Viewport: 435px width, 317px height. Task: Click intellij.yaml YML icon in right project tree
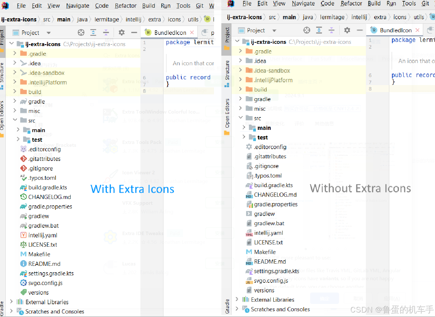tap(249, 233)
